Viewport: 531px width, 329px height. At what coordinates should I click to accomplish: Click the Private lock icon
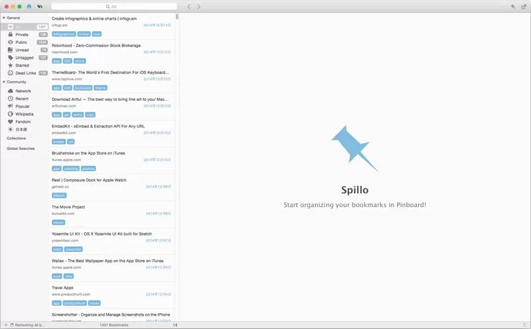coord(11,34)
